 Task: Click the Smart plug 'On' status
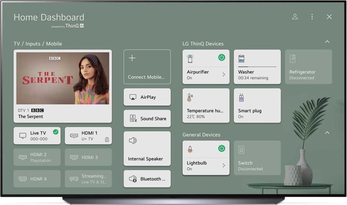click(241, 117)
